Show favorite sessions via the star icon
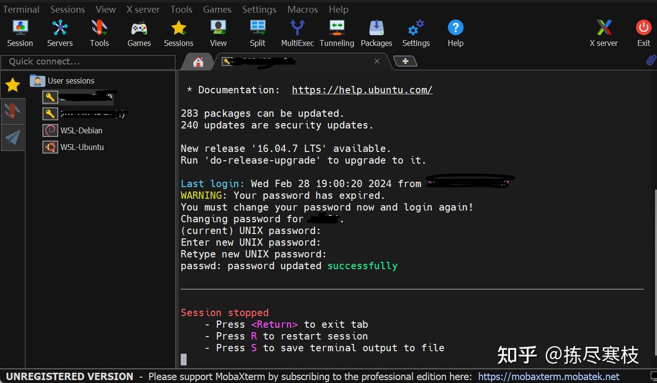This screenshot has height=383, width=657. point(12,85)
